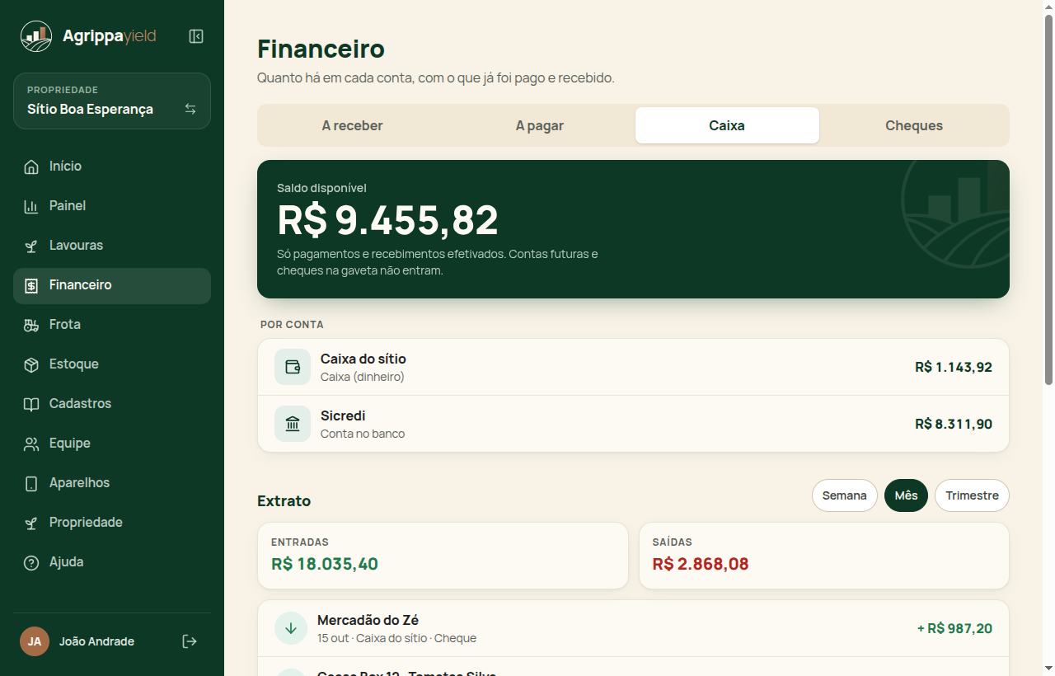Click the Estoque box icon
This screenshot has height=676, width=1055.
click(31, 364)
